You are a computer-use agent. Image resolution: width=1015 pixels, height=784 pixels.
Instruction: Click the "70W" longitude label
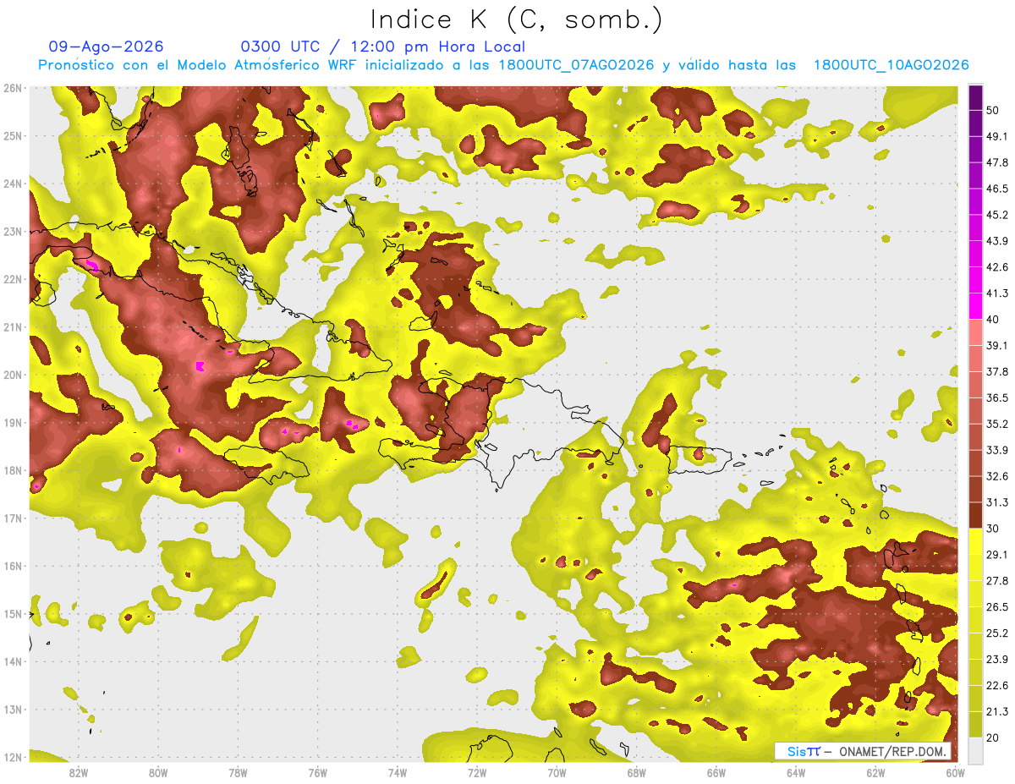(x=557, y=772)
